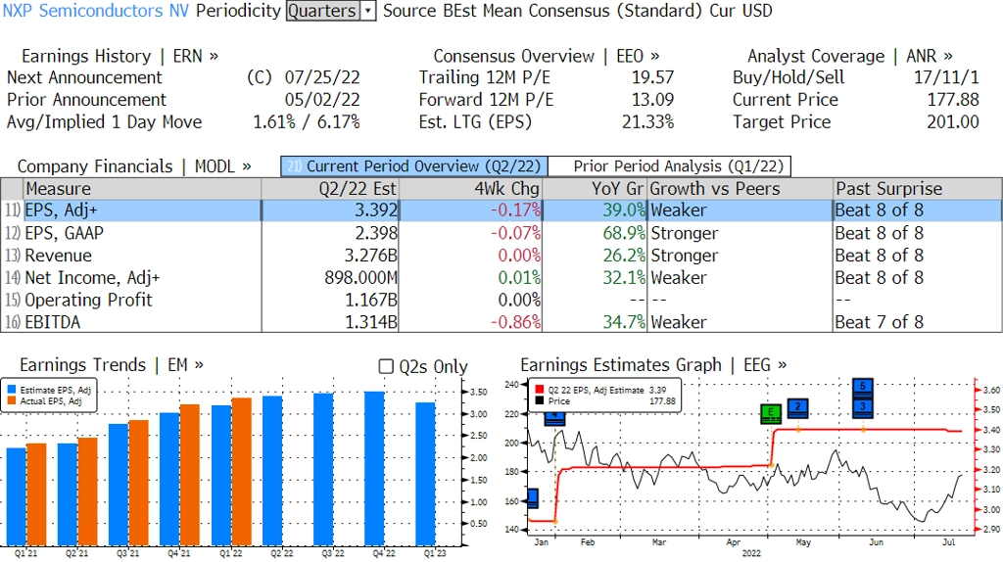The image size is (1003, 562).
Task: Click the NXP Semiconductors NV company name
Action: (96, 11)
